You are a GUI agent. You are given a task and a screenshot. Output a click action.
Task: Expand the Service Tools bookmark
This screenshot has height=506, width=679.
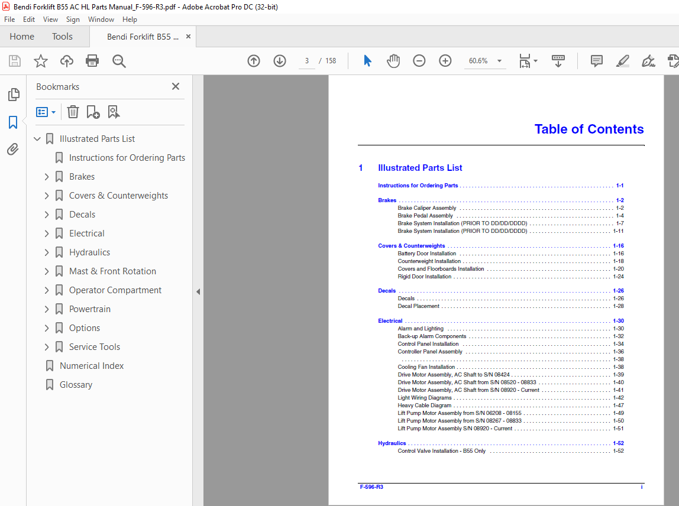pos(47,347)
